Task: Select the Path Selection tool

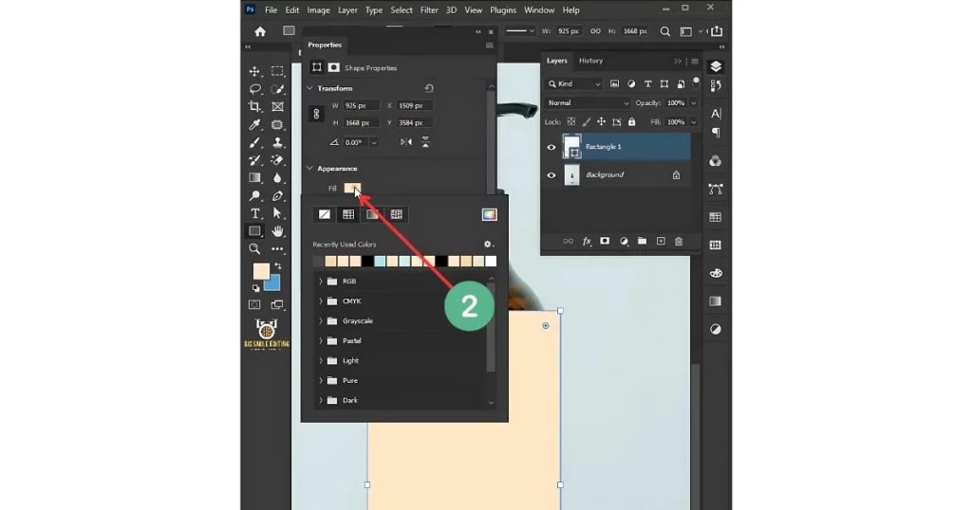Action: point(277,213)
